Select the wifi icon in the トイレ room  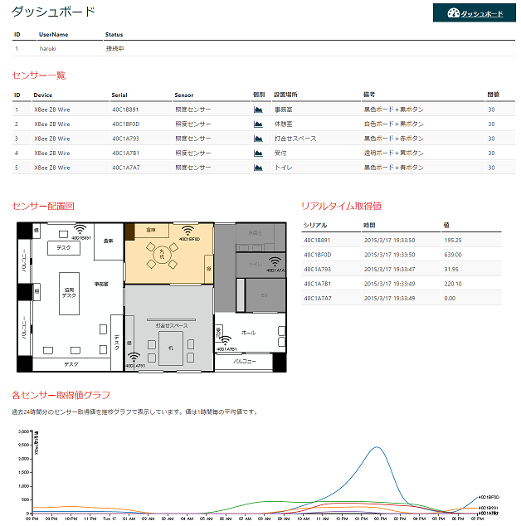pos(275,261)
